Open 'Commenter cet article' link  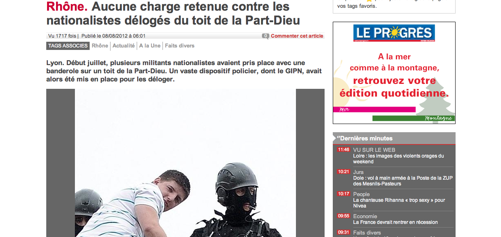(297, 36)
